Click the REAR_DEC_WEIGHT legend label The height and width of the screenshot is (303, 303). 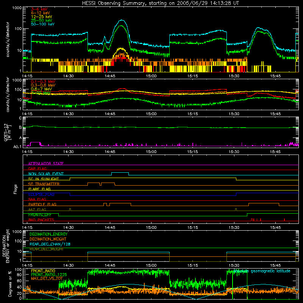[x=47, y=249]
